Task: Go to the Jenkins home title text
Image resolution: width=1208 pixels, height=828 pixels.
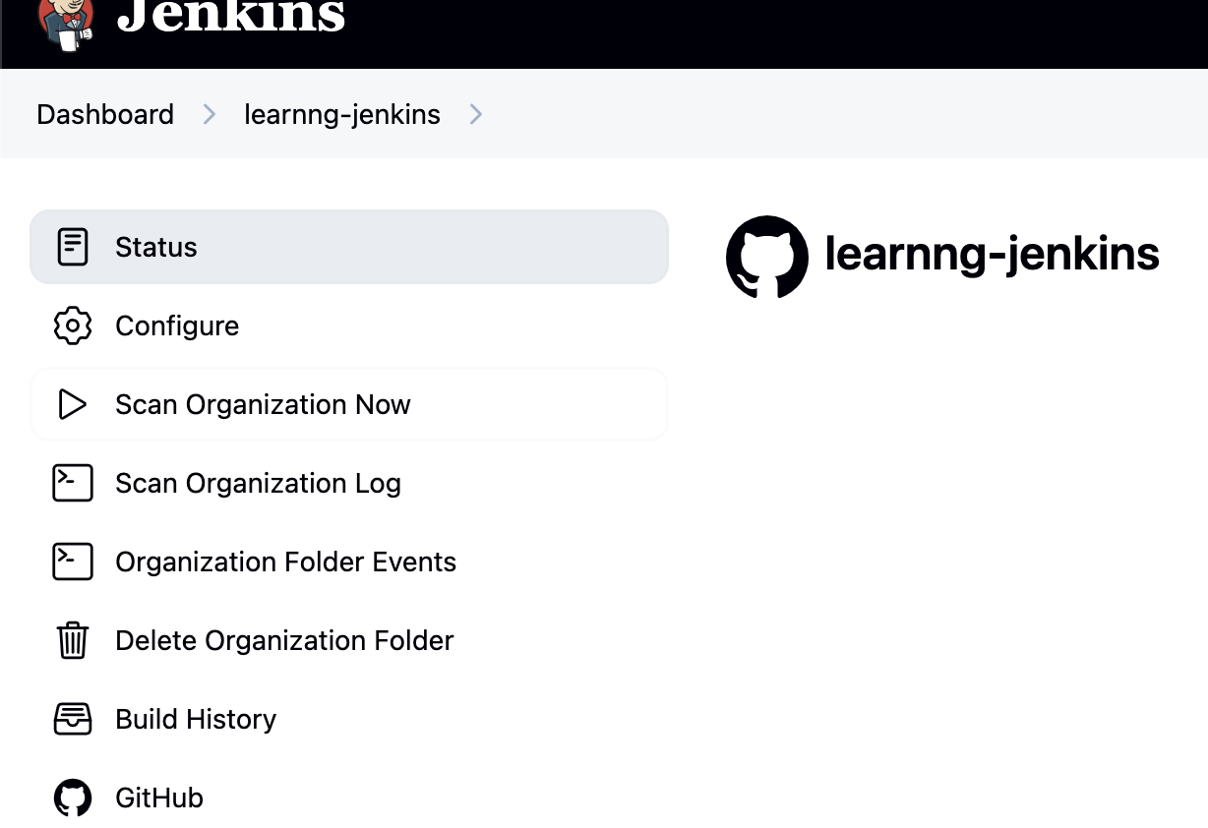Action: [231, 17]
